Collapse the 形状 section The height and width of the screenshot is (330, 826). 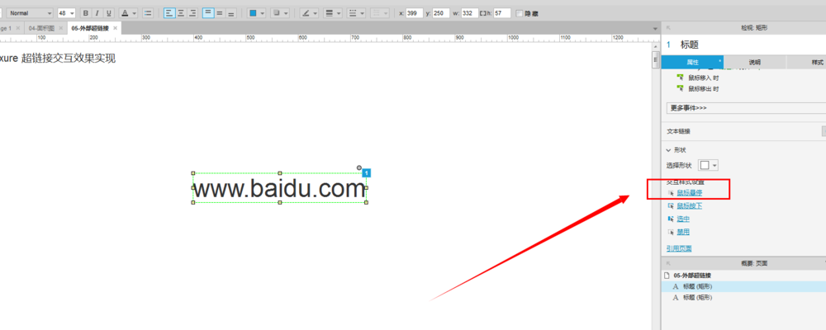point(669,150)
